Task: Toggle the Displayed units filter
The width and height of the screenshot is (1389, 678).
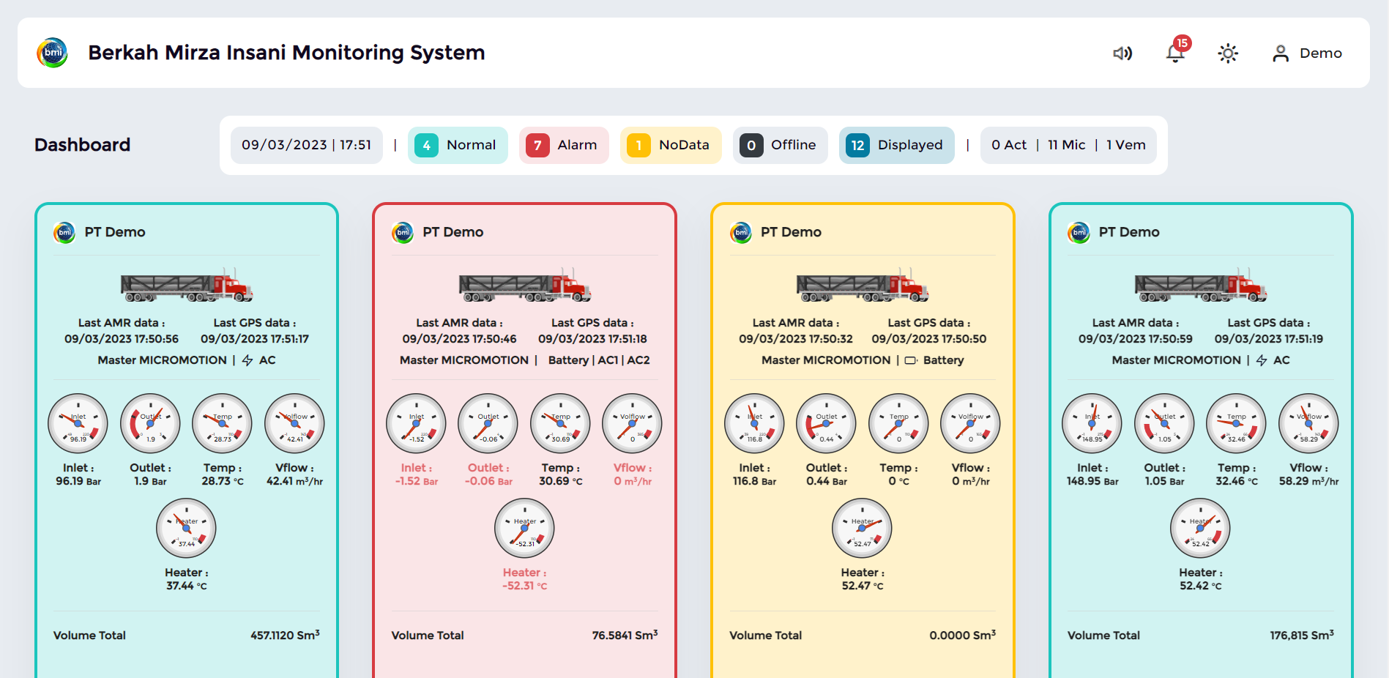Action: [896, 145]
